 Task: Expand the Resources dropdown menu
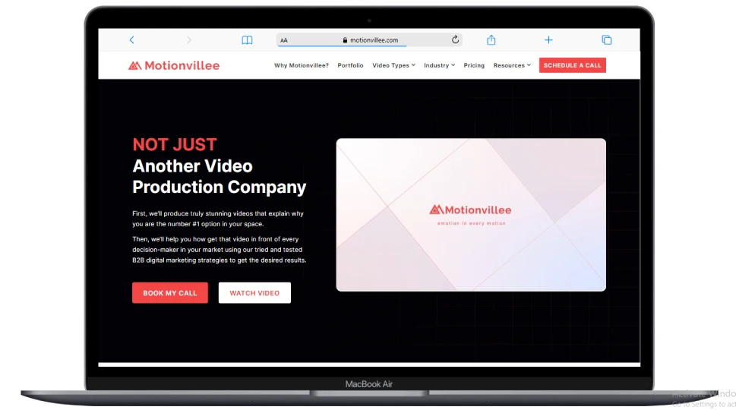coord(512,65)
